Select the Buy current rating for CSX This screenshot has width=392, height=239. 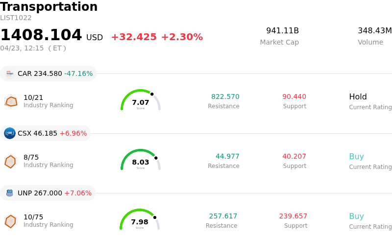(356, 157)
